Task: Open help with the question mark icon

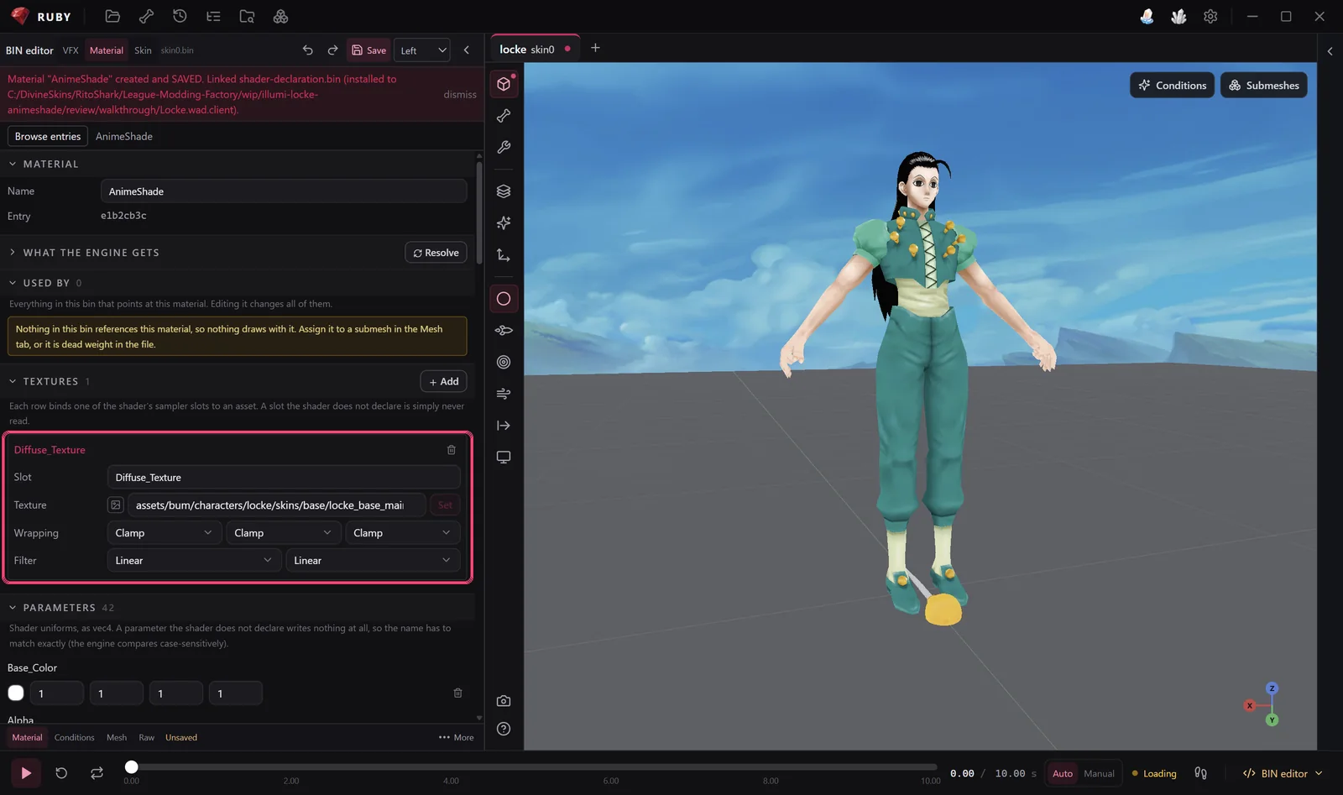Action: click(x=504, y=729)
